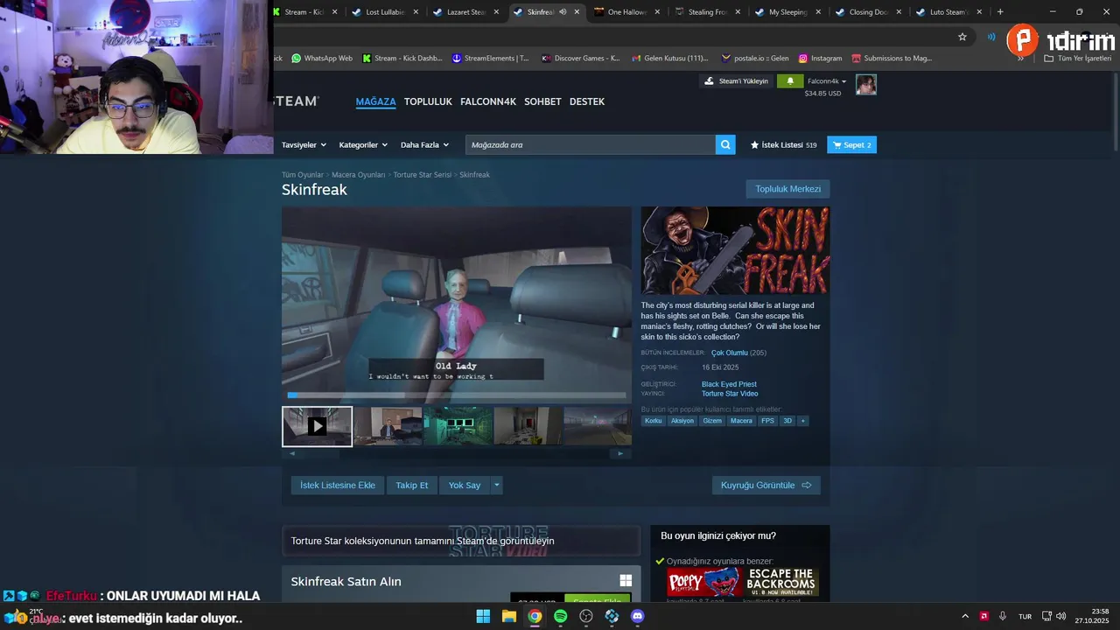Image resolution: width=1120 pixels, height=630 pixels.
Task: Open Discord from taskbar
Action: [x=638, y=616]
